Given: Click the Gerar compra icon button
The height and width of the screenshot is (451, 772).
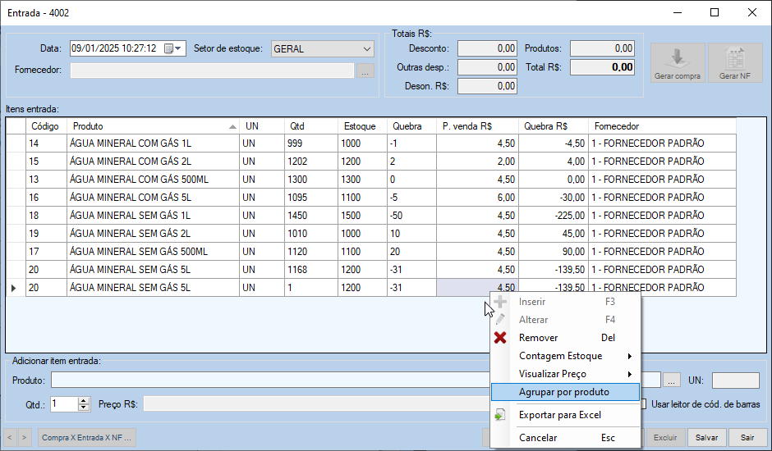Looking at the screenshot, I should pos(677,63).
